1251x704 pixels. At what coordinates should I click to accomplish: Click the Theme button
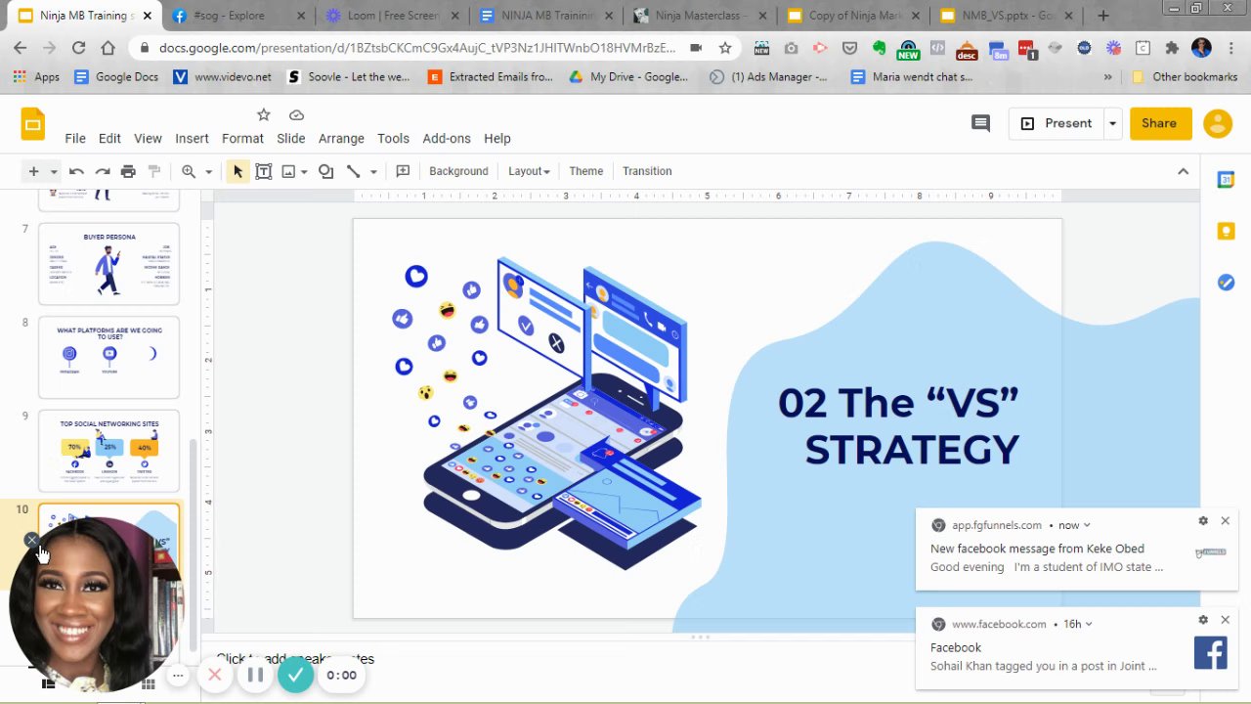click(586, 171)
